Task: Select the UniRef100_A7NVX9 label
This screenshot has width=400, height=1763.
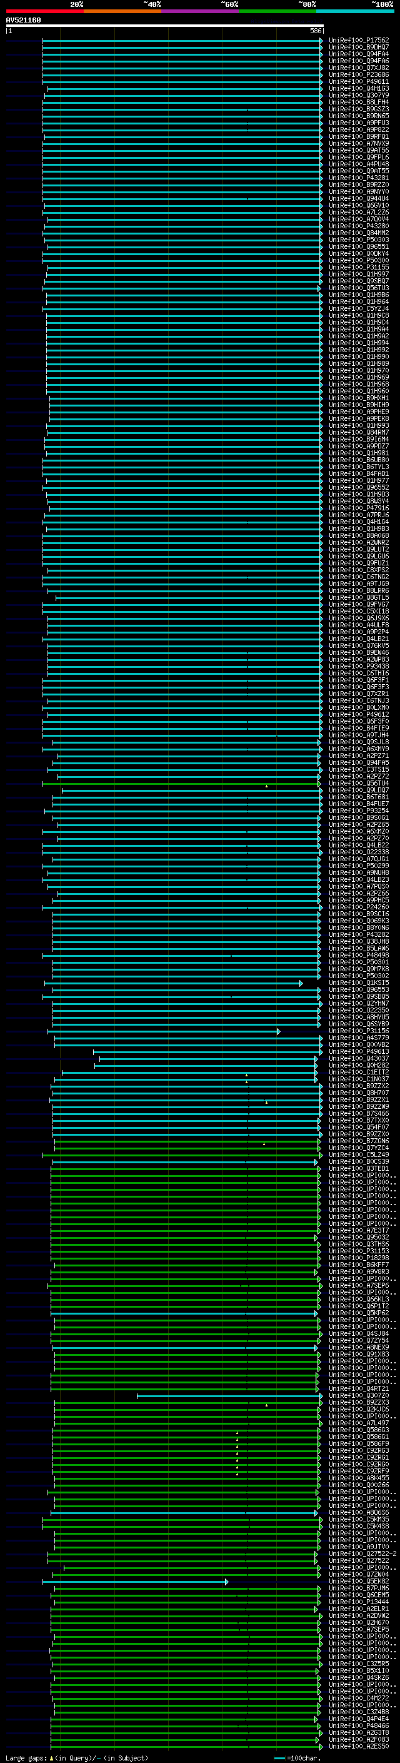Action: click(358, 144)
